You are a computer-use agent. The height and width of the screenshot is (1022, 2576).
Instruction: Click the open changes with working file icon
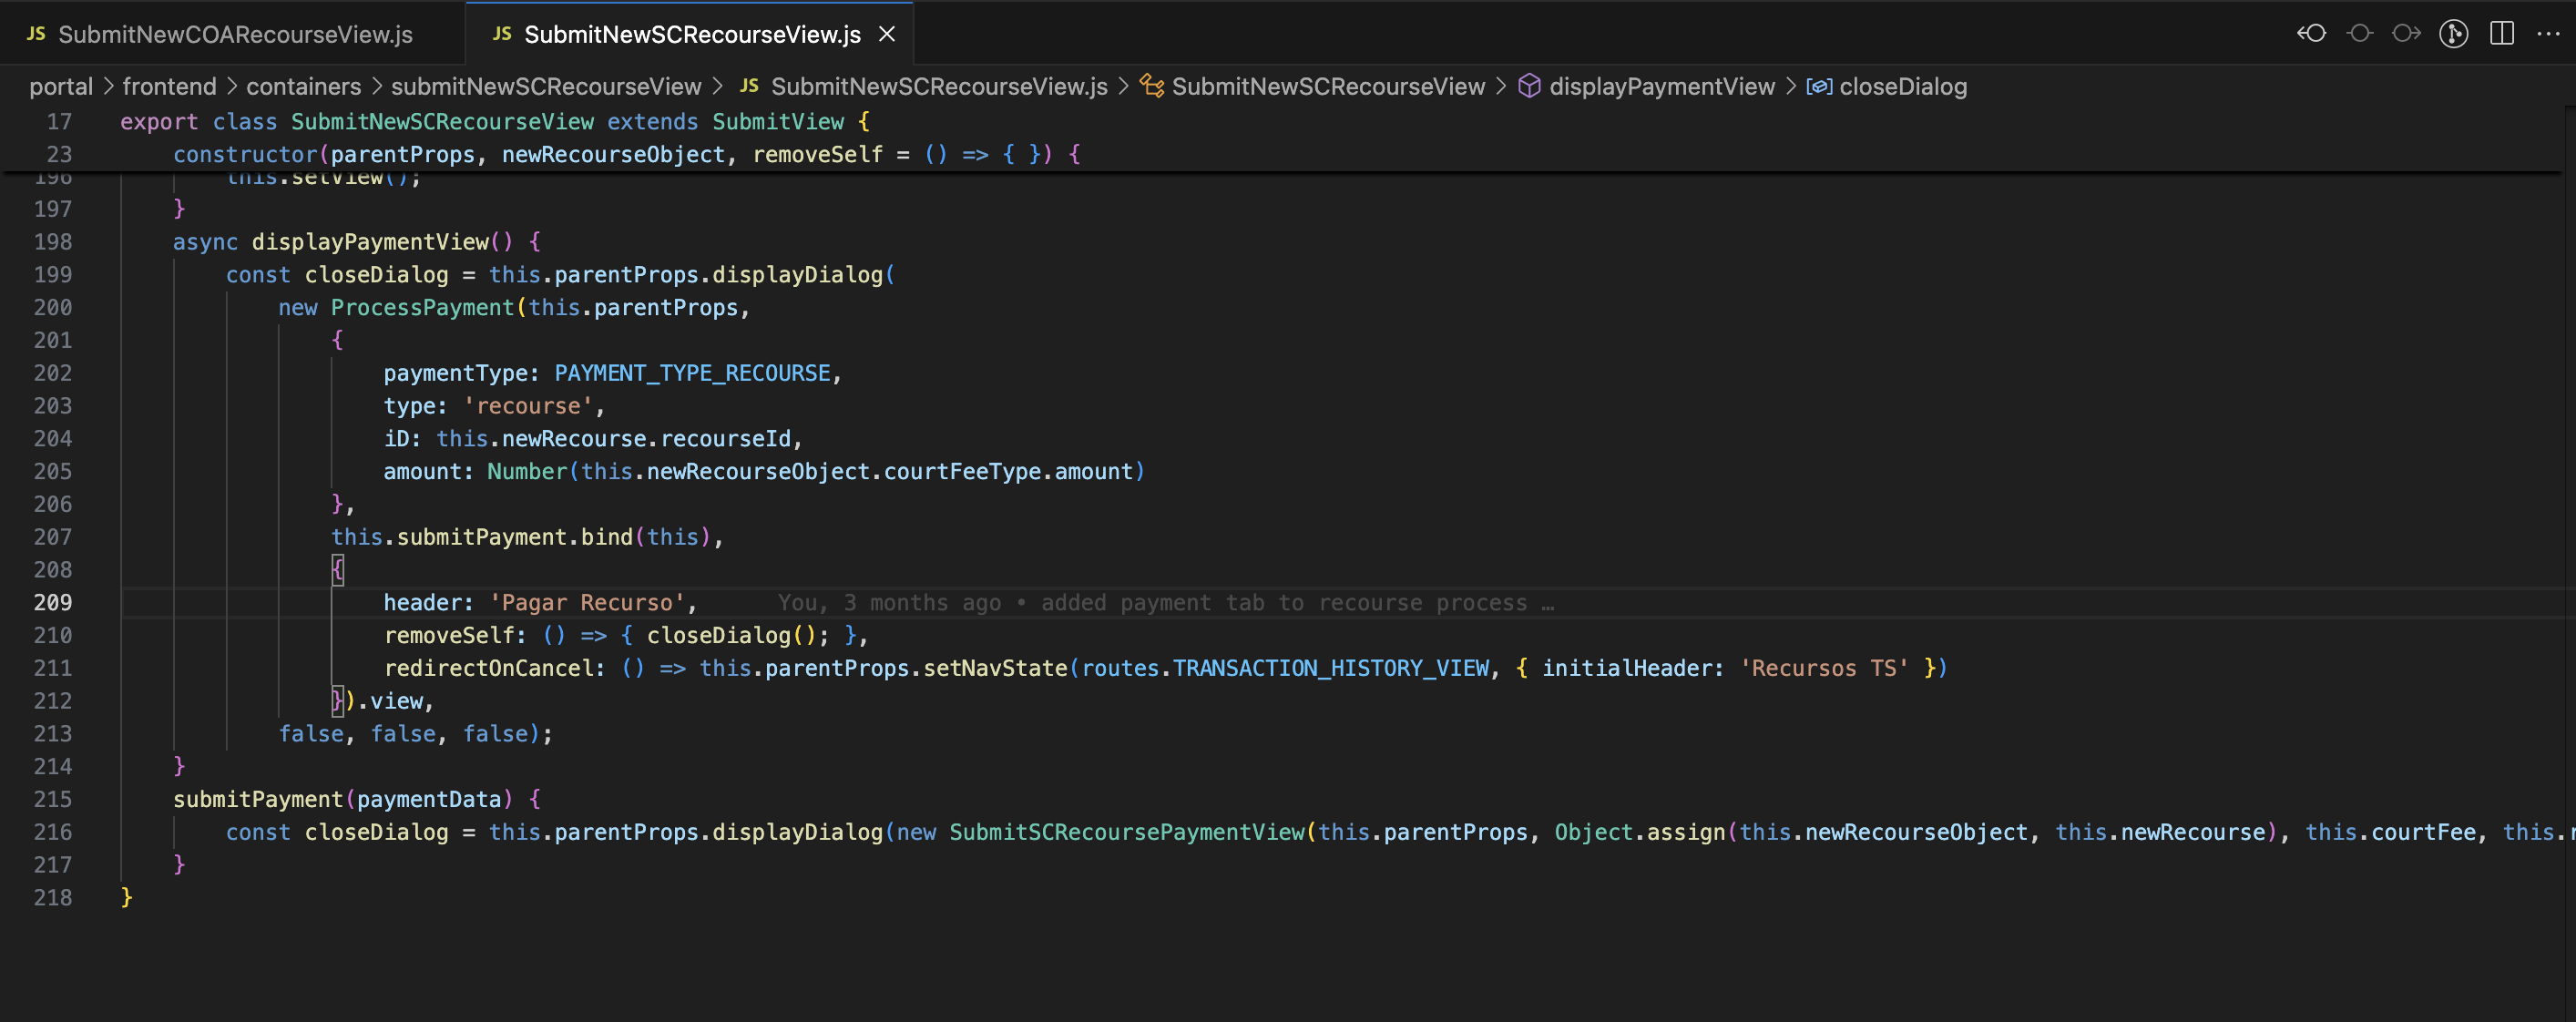(x=2359, y=33)
